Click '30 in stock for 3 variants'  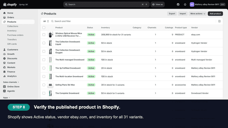pyautogui.click(x=113, y=85)
